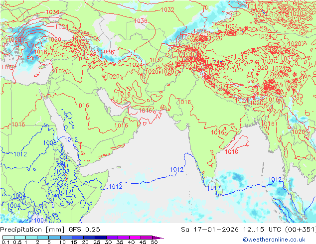Image resolution: width=316 pixels, height=244 pixels.
Task: Click the legend value label "35"
Action: tap(120, 242)
